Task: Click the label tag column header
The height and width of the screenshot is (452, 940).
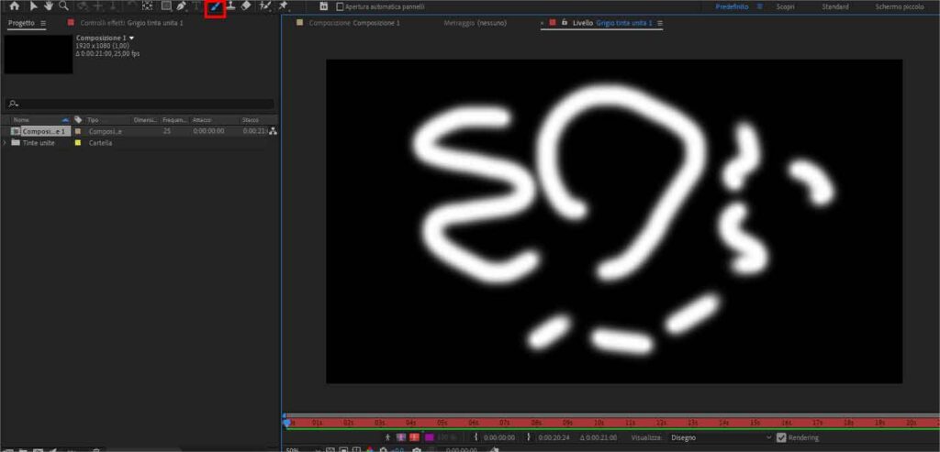Action: coord(78,120)
